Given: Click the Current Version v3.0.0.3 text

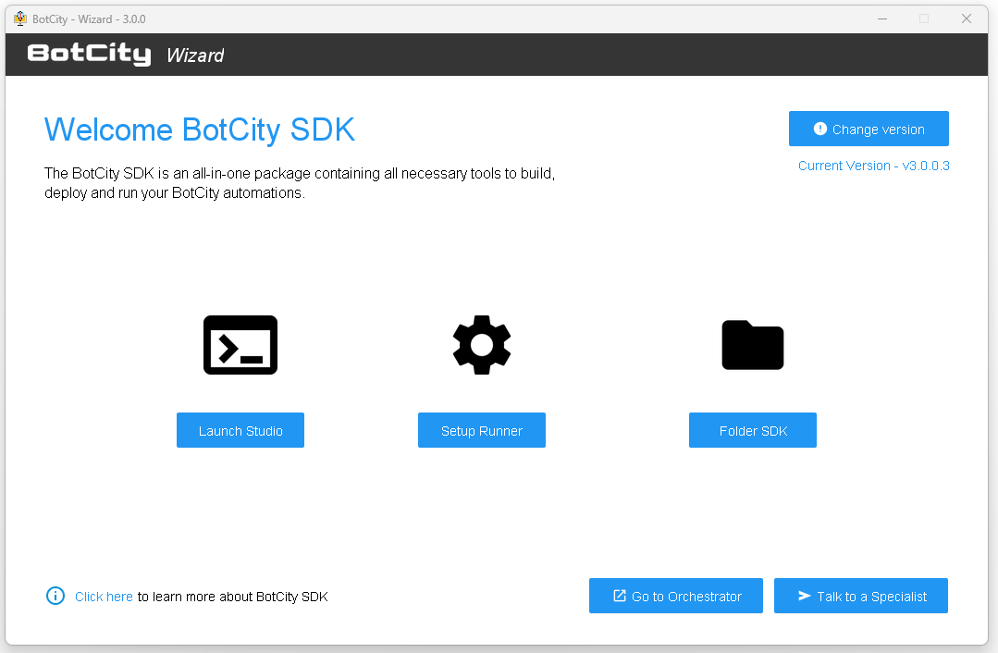Looking at the screenshot, I should coord(873,166).
